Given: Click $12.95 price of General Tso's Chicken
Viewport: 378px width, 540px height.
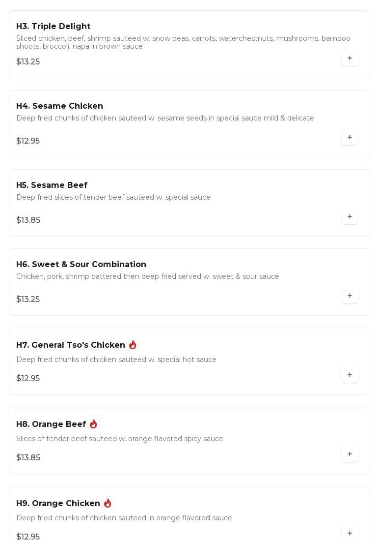Looking at the screenshot, I should coord(28,379).
